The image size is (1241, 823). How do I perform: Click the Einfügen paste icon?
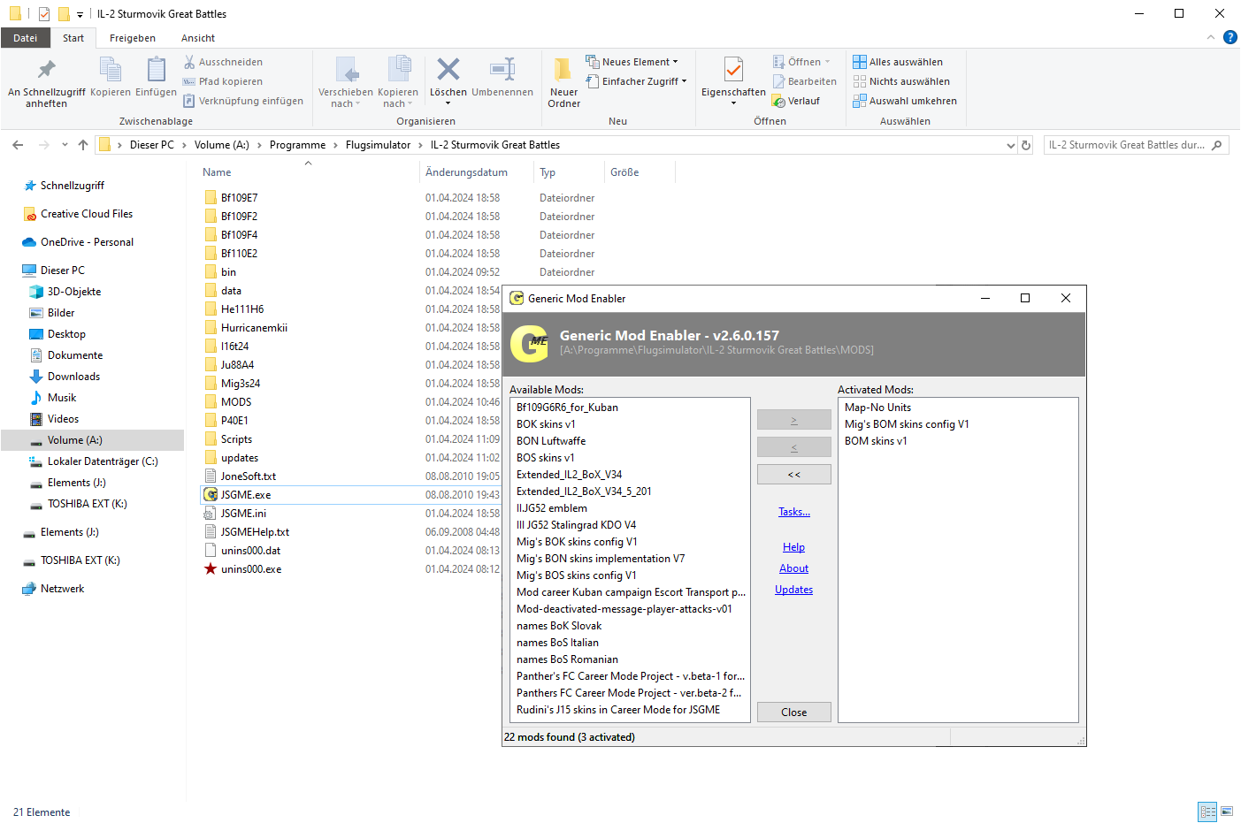[156, 71]
